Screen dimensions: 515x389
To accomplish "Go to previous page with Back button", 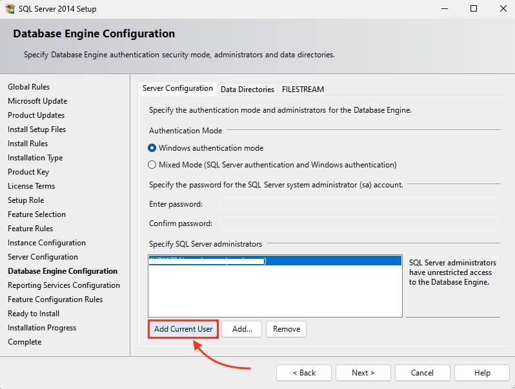I will click(x=304, y=372).
